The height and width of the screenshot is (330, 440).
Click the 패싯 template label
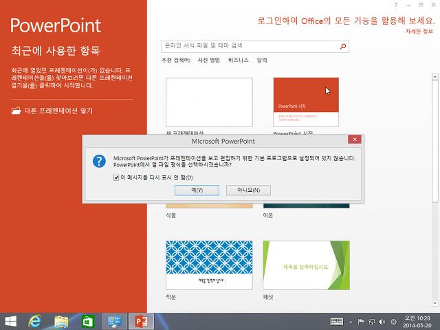pyautogui.click(x=268, y=297)
